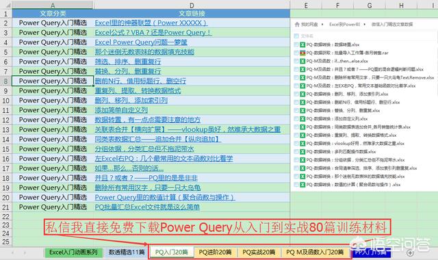Select the 文章链接 header cell

click(192, 14)
